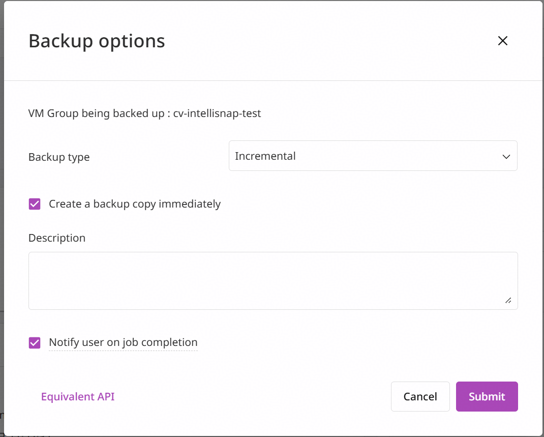This screenshot has width=544, height=437.
Task: Disable Notify user on job completion
Action: point(35,343)
